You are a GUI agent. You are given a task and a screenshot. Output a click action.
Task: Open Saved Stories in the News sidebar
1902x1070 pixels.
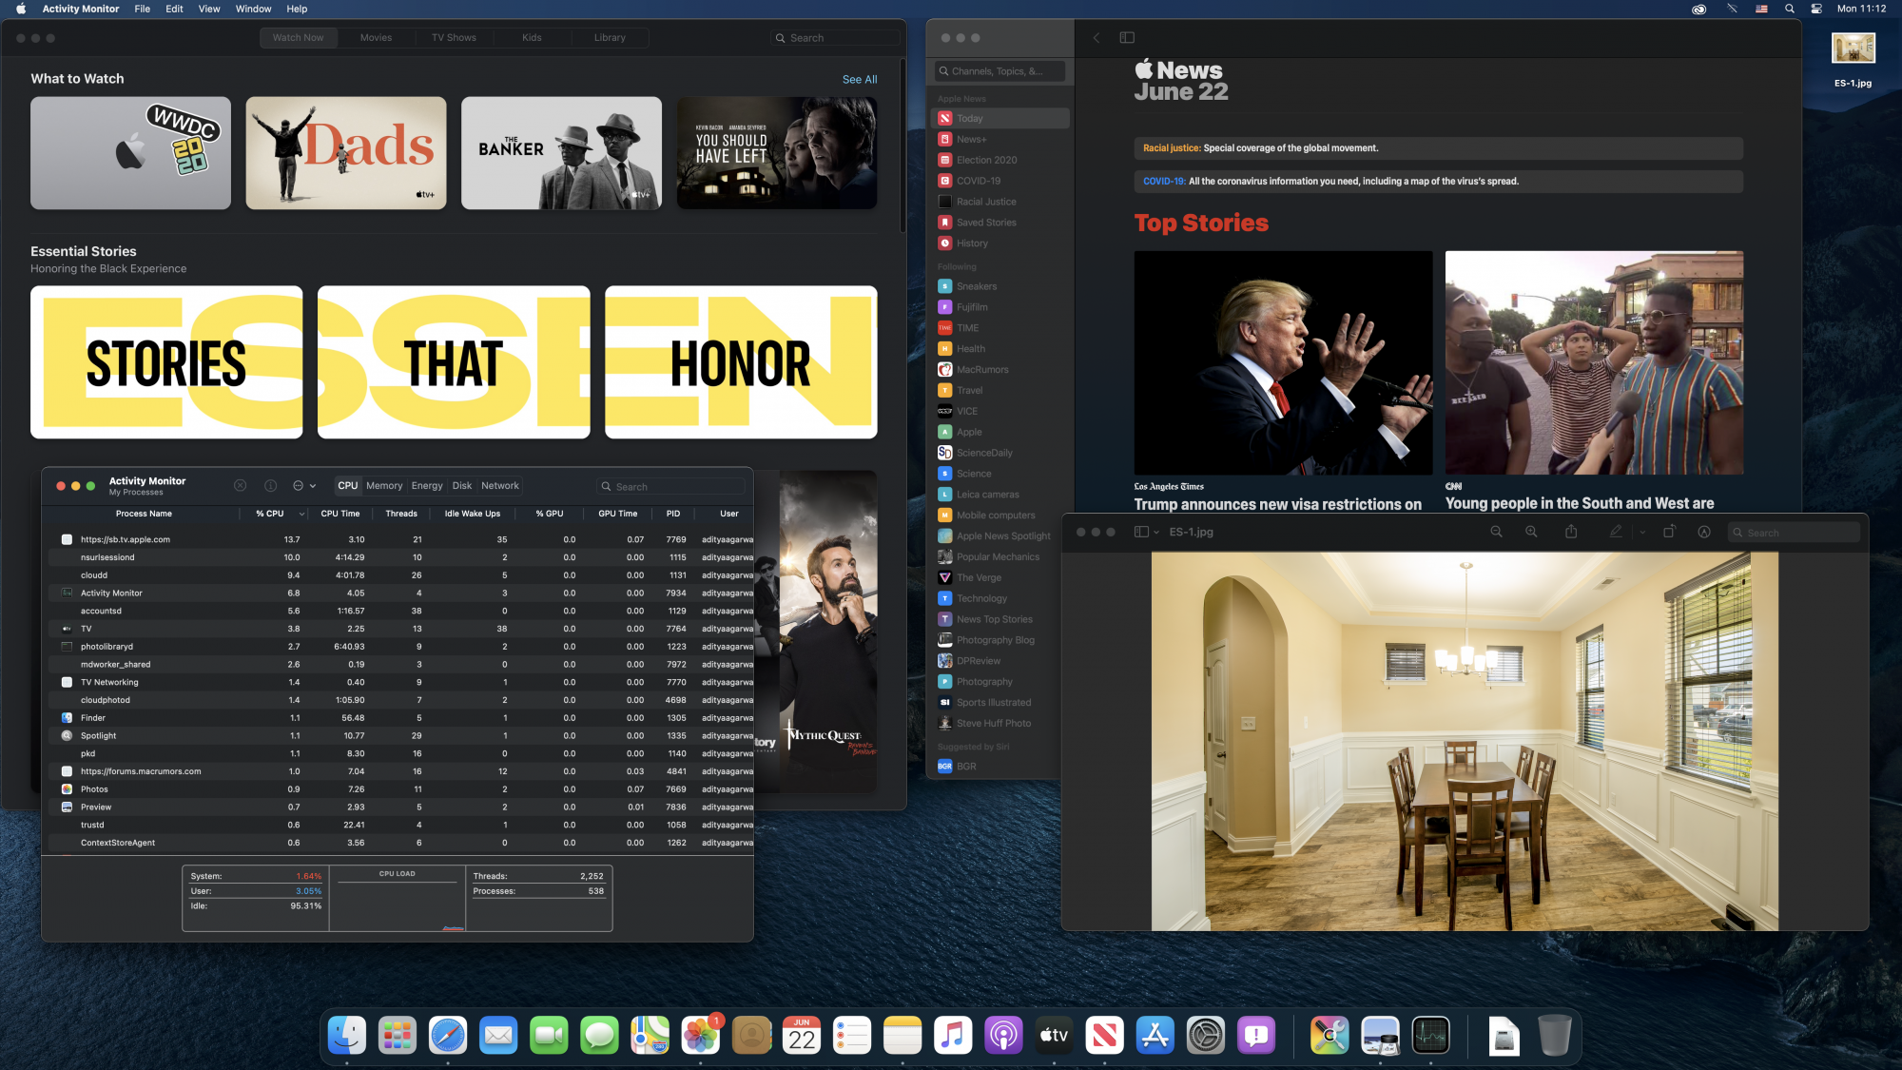point(1000,223)
